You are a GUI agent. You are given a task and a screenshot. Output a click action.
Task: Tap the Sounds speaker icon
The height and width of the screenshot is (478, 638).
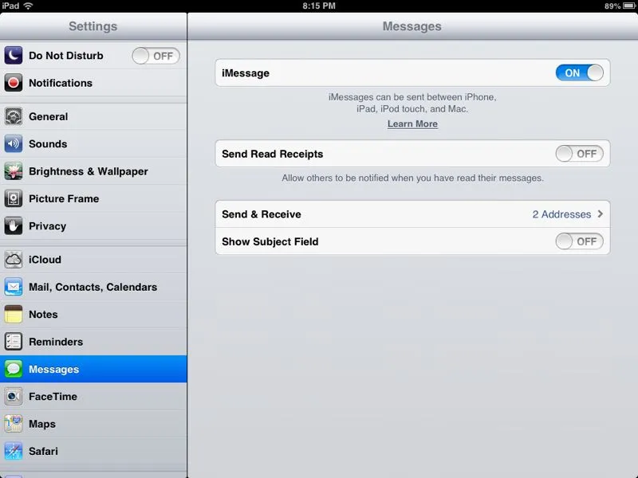pos(14,144)
